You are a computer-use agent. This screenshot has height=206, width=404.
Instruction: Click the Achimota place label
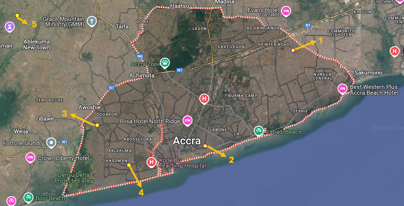tap(142, 75)
